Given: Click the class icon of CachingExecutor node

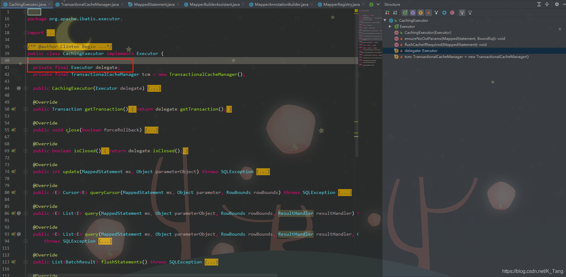Looking at the screenshot, I should pyautogui.click(x=391, y=21).
